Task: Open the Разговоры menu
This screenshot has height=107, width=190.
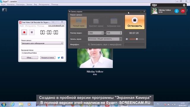Action: coord(20,4)
